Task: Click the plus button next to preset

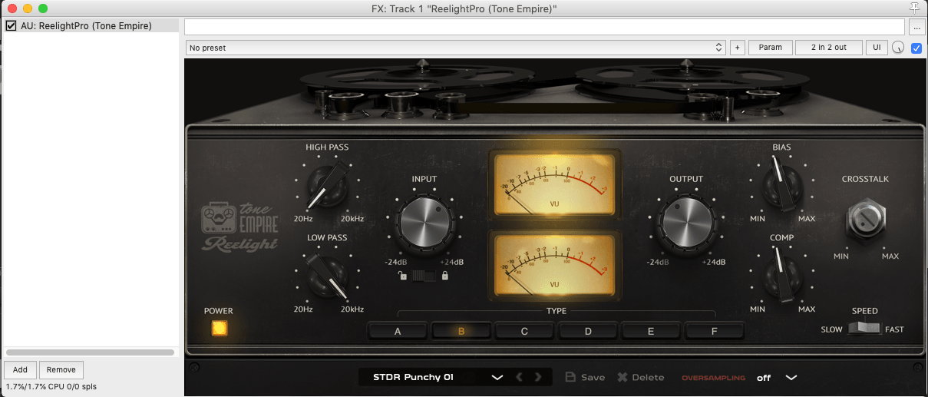Action: tap(737, 48)
